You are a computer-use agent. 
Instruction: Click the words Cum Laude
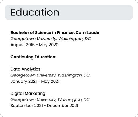click(x=87, y=32)
